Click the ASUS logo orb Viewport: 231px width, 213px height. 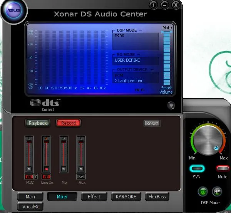(x=13, y=11)
